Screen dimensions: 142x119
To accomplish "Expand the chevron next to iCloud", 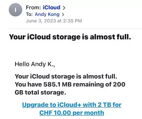I will 64,8.
